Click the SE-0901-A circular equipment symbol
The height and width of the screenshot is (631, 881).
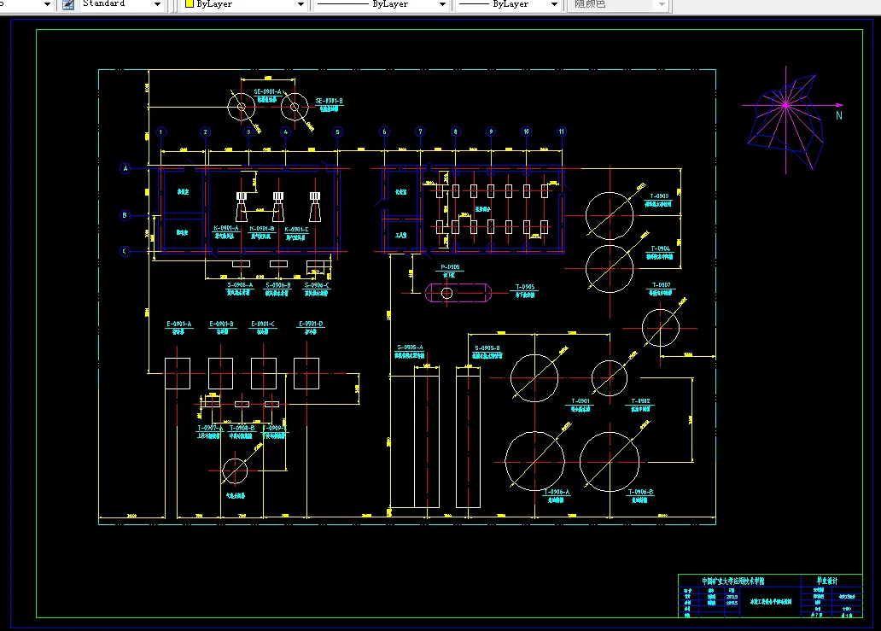241,106
